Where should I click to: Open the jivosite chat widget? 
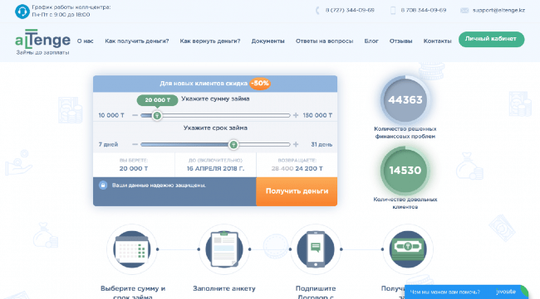point(467,292)
